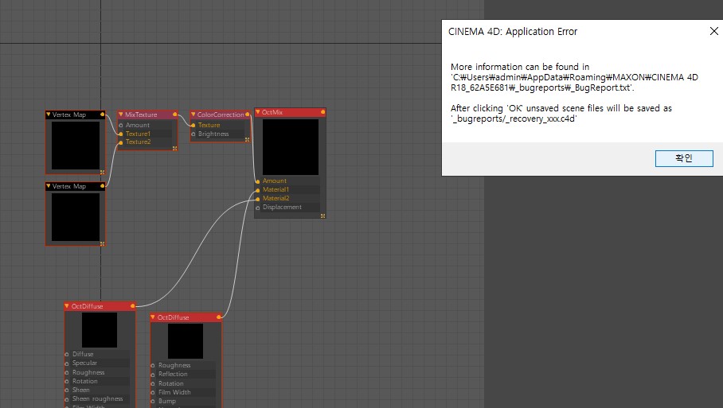
Task: Click the OctDiffuse Bump input port
Action: [x=153, y=402]
